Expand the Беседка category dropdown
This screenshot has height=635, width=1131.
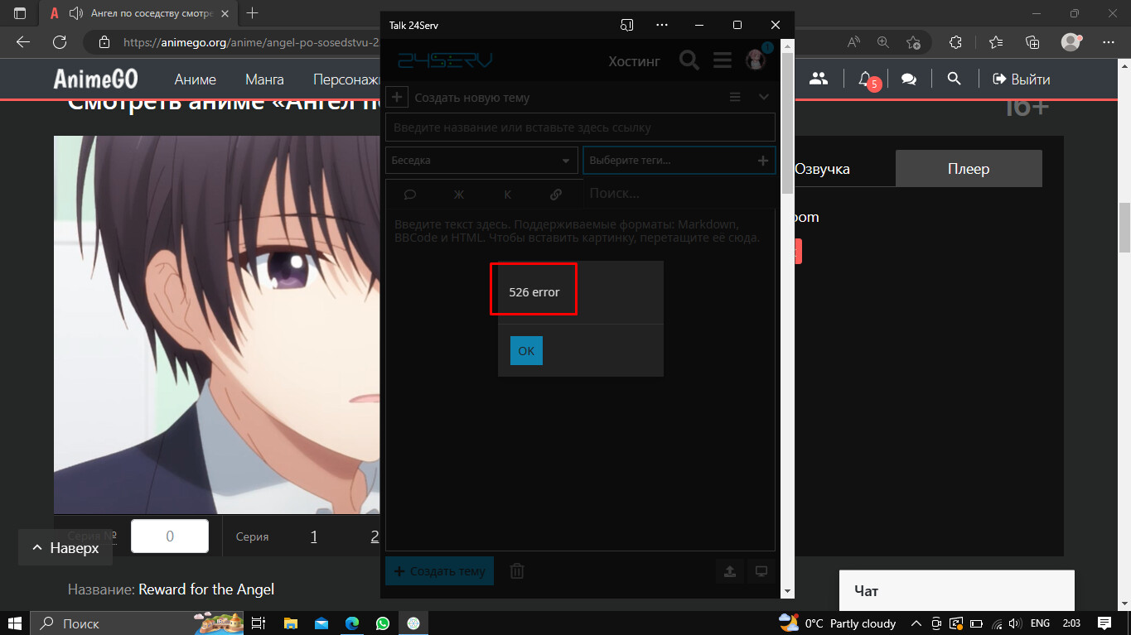click(x=481, y=160)
